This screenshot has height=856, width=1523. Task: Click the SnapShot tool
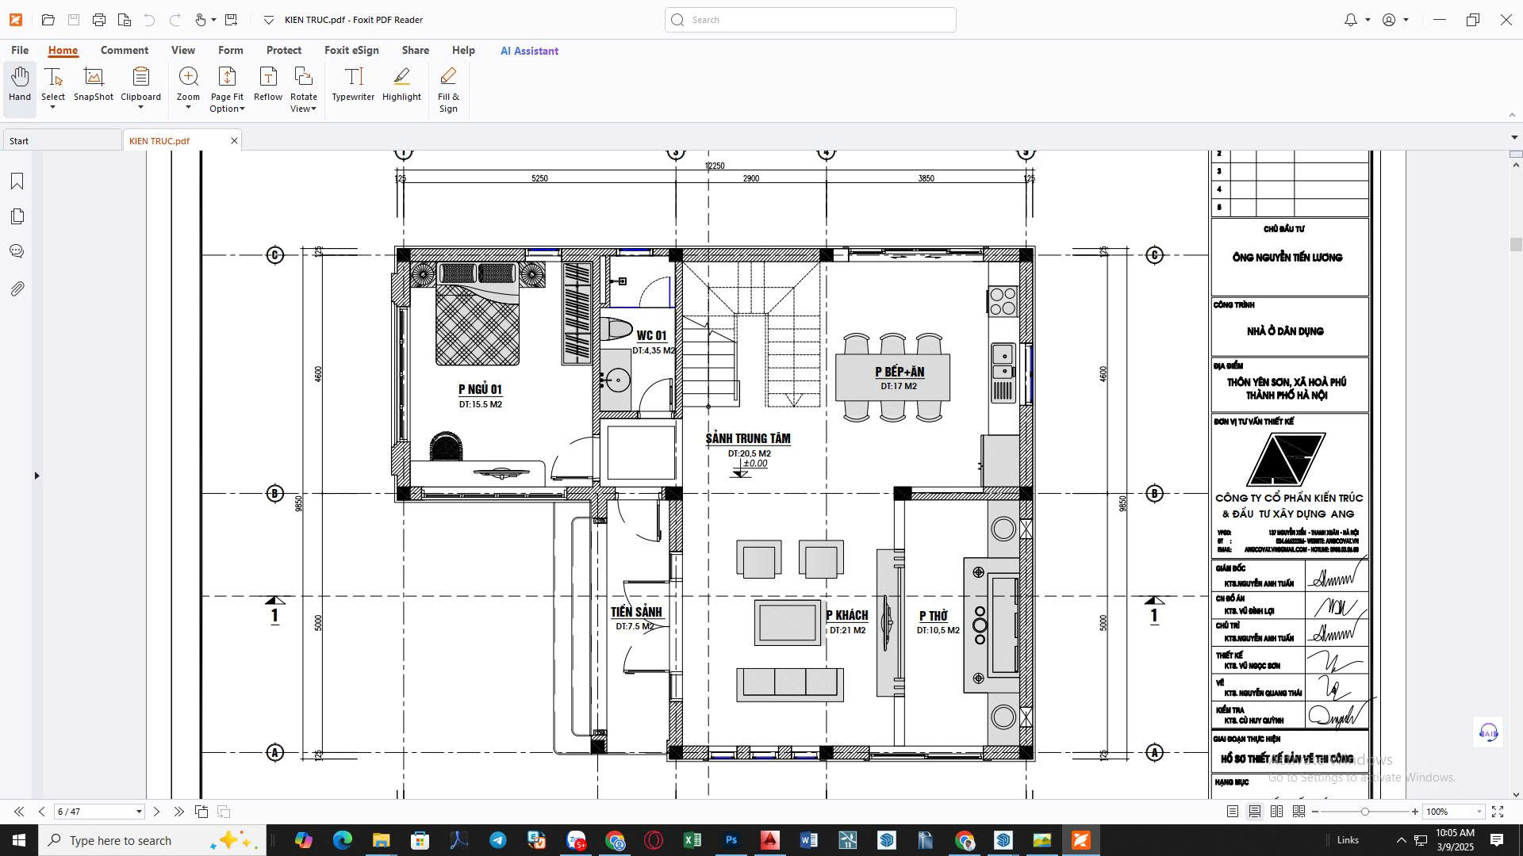(94, 85)
